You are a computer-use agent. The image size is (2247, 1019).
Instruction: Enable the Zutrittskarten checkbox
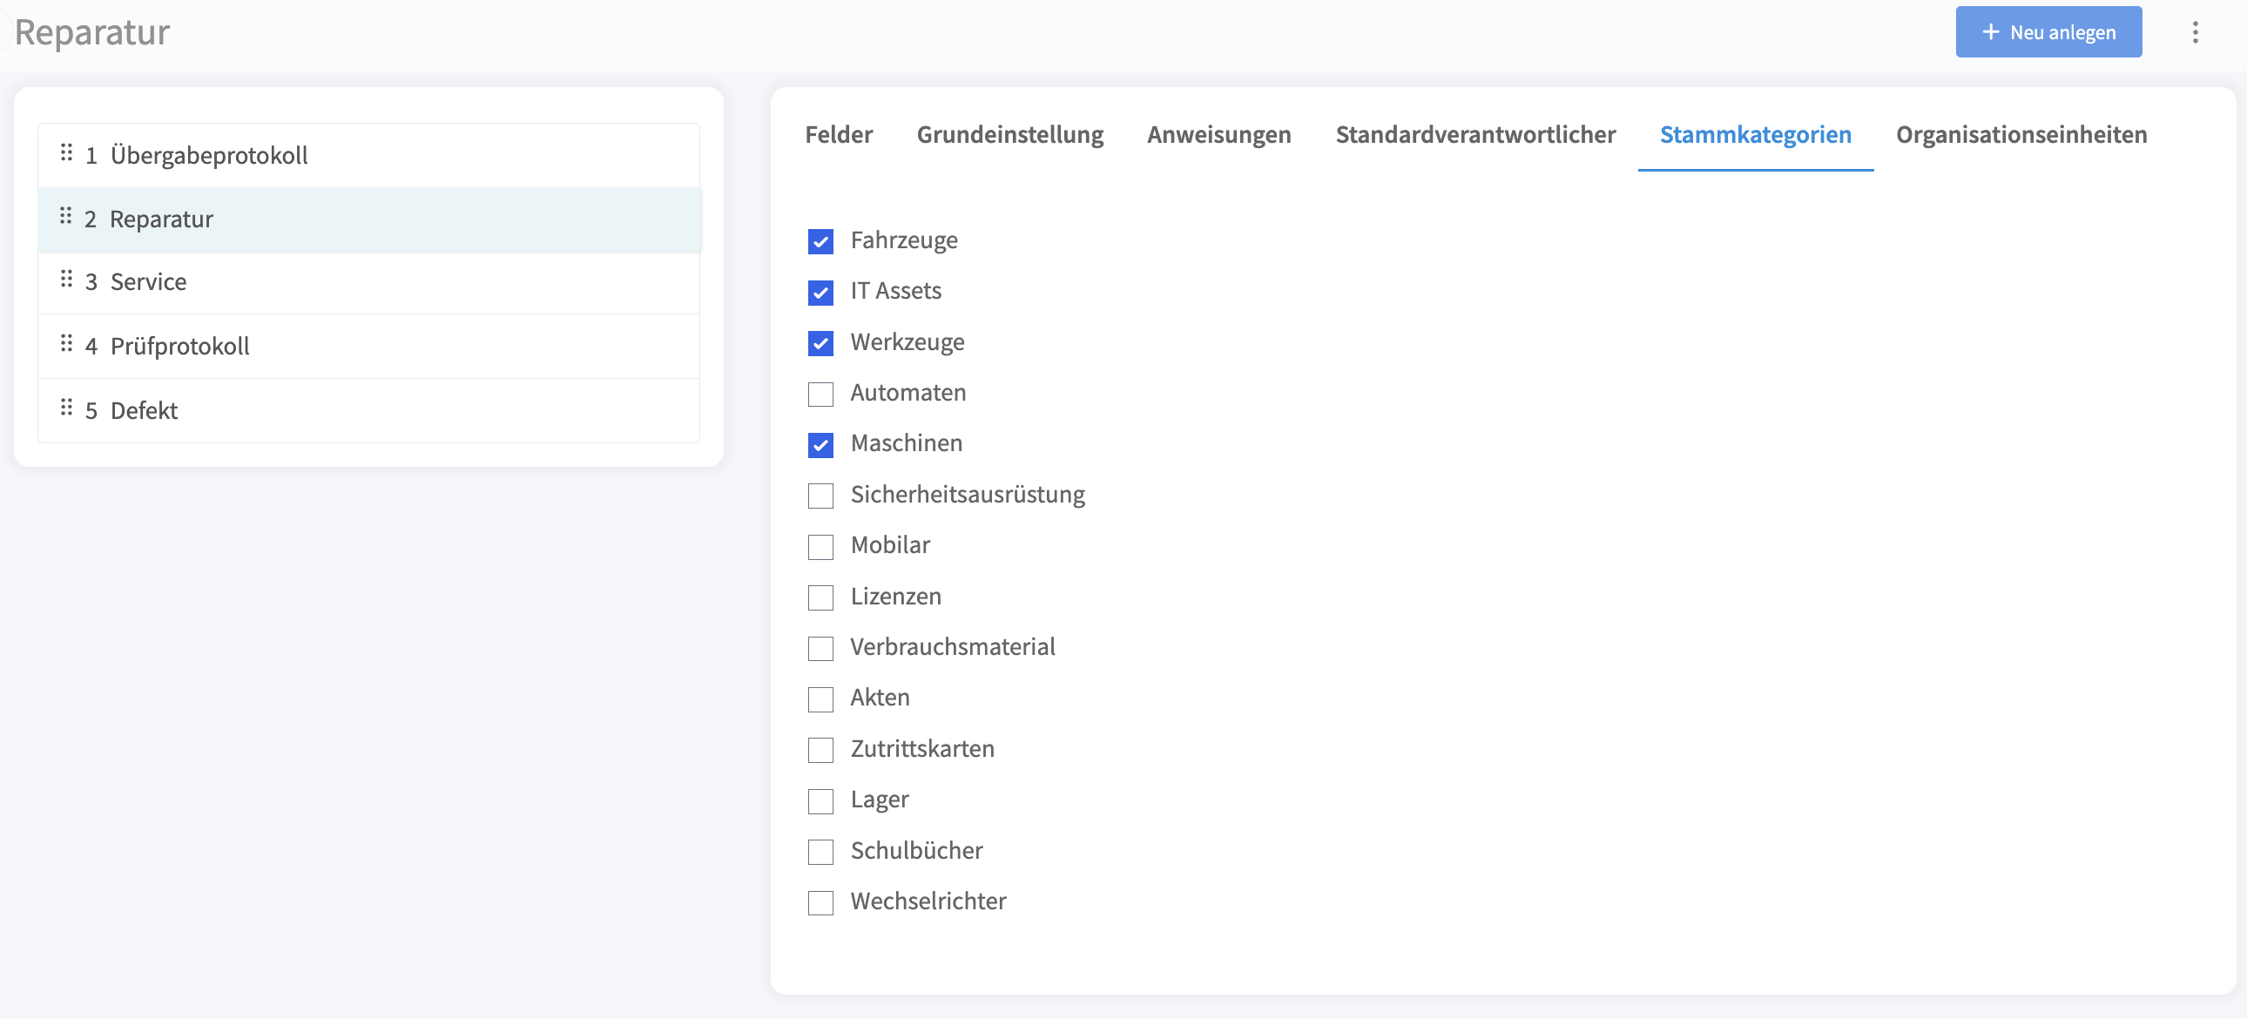point(820,750)
